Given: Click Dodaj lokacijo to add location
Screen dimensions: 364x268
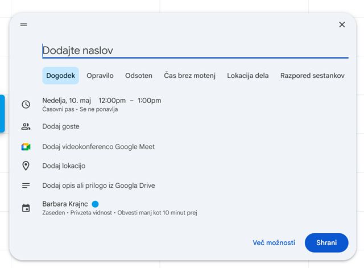Looking at the screenshot, I should [x=64, y=166].
